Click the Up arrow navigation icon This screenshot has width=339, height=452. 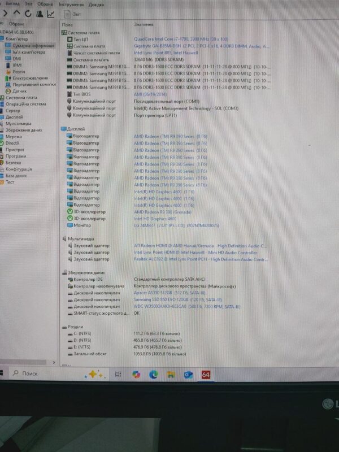coord(16,14)
